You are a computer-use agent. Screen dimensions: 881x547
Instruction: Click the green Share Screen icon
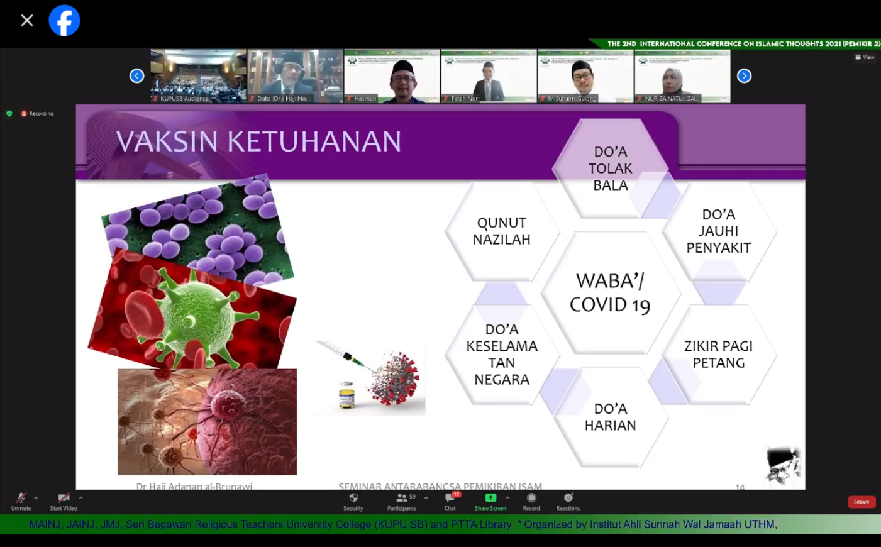[490, 498]
